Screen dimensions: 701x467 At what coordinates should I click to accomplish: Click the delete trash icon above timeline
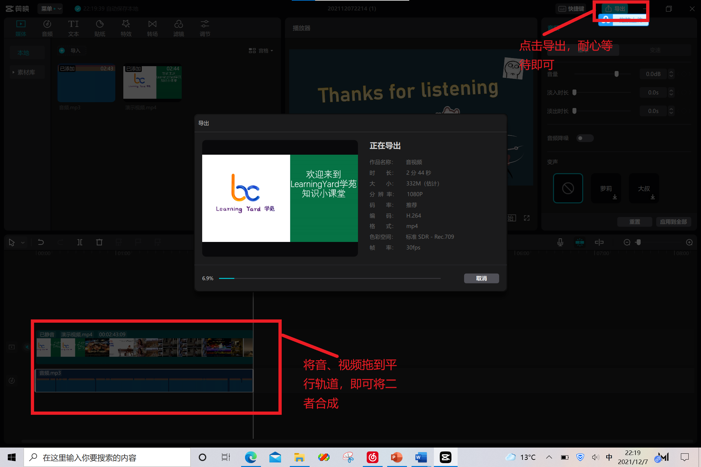(x=99, y=242)
